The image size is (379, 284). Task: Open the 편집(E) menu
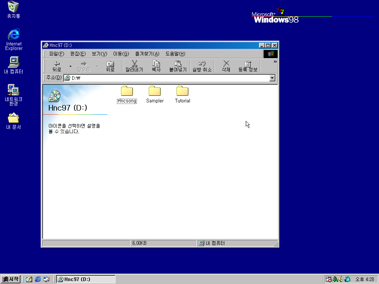click(x=78, y=54)
